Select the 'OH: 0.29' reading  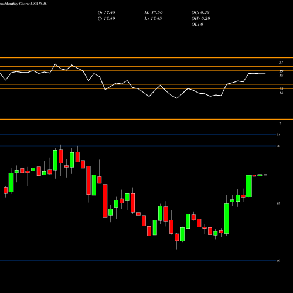[x=200, y=19]
